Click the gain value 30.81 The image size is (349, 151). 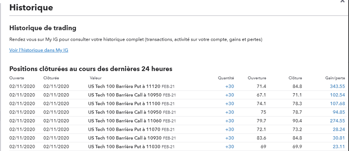(339, 138)
